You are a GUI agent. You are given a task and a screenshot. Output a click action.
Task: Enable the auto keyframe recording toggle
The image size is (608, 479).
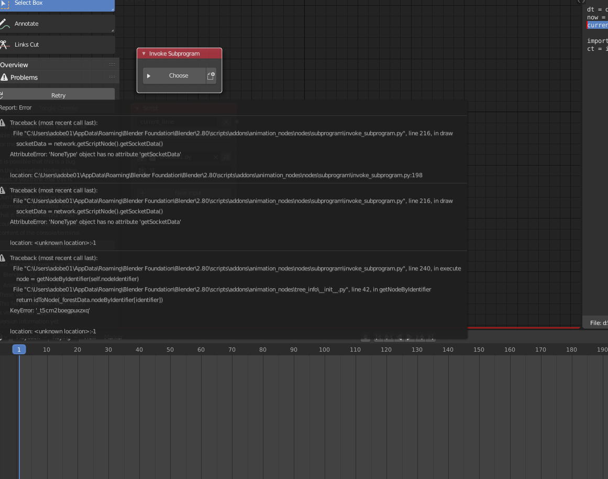click(366, 338)
